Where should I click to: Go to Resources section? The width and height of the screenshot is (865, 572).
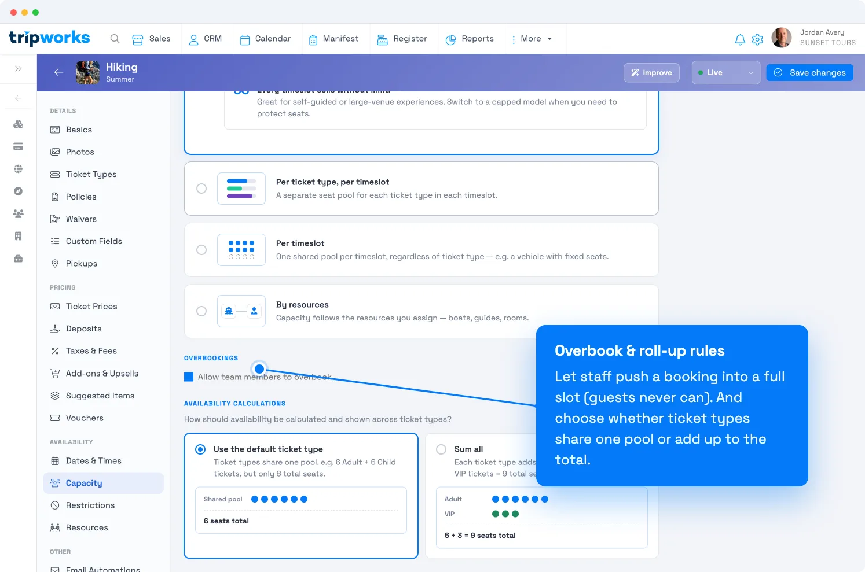click(103, 527)
